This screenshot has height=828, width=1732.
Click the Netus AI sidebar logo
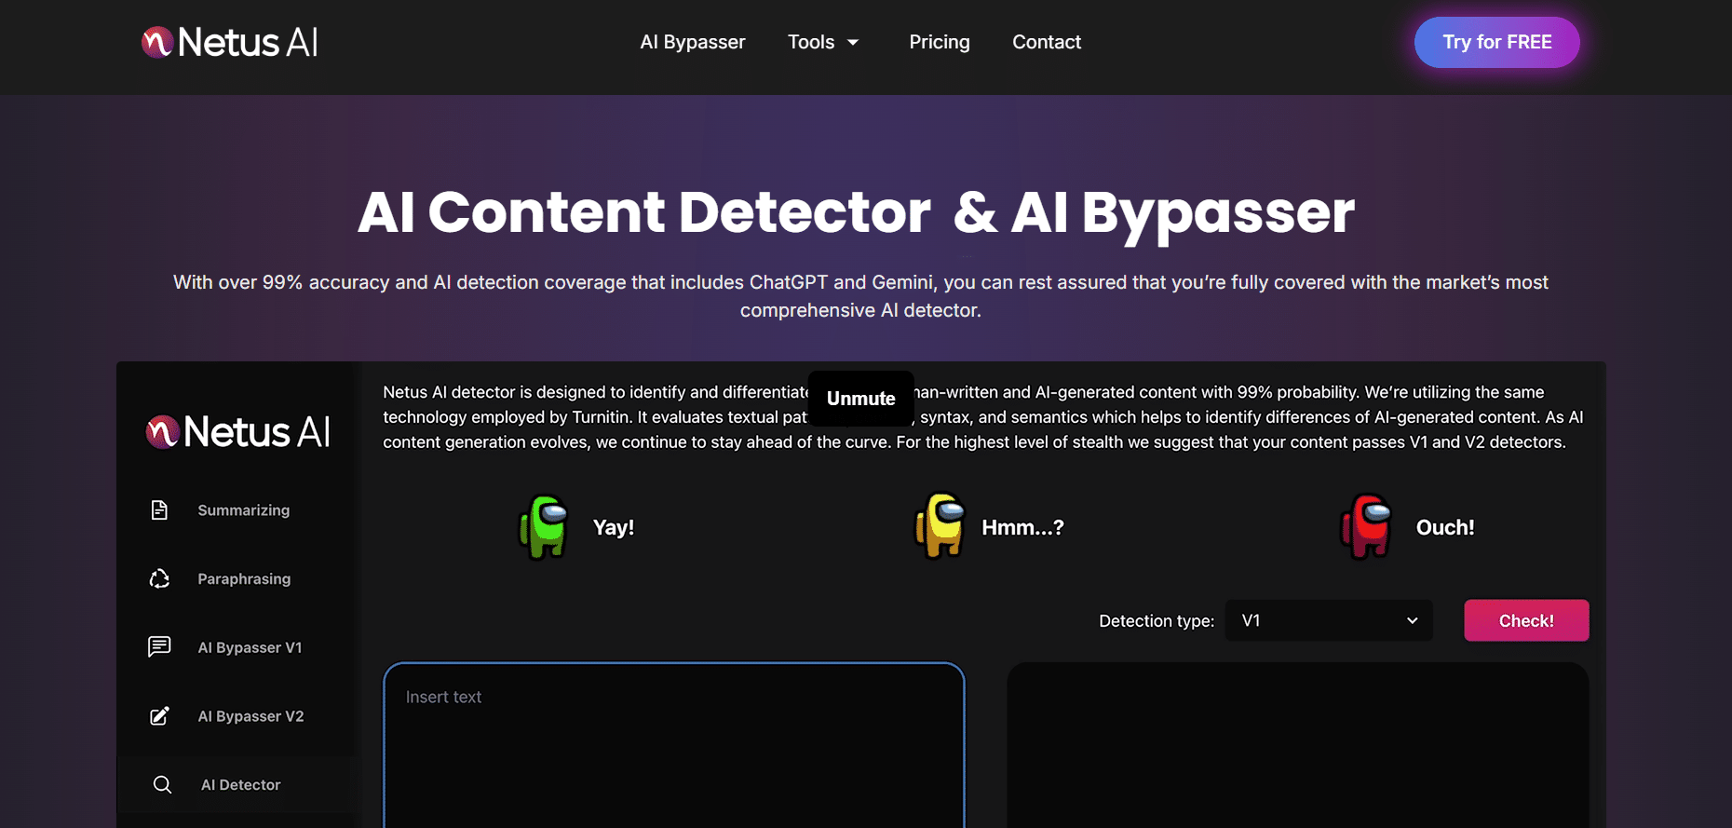coord(238,431)
